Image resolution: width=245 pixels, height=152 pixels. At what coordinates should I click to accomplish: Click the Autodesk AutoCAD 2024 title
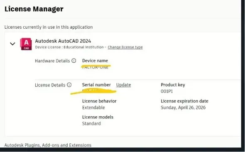[63, 41]
